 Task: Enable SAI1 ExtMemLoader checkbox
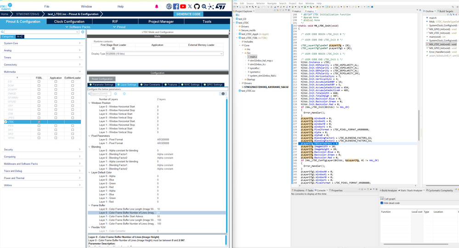[73, 130]
